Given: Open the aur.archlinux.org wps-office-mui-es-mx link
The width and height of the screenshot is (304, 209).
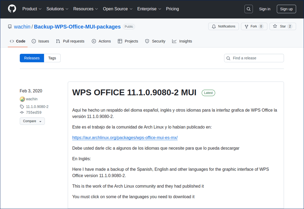Looking at the screenshot, I should pyautogui.click(x=125, y=137).
